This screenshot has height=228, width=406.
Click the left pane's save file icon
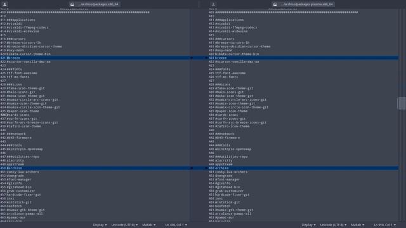tap(4, 4)
